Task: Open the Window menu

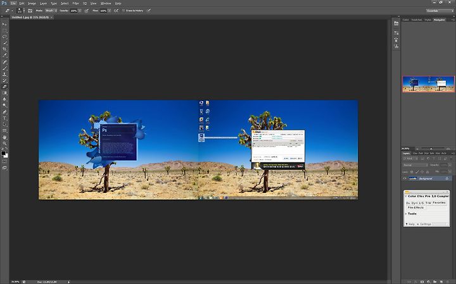Action: coord(106,4)
